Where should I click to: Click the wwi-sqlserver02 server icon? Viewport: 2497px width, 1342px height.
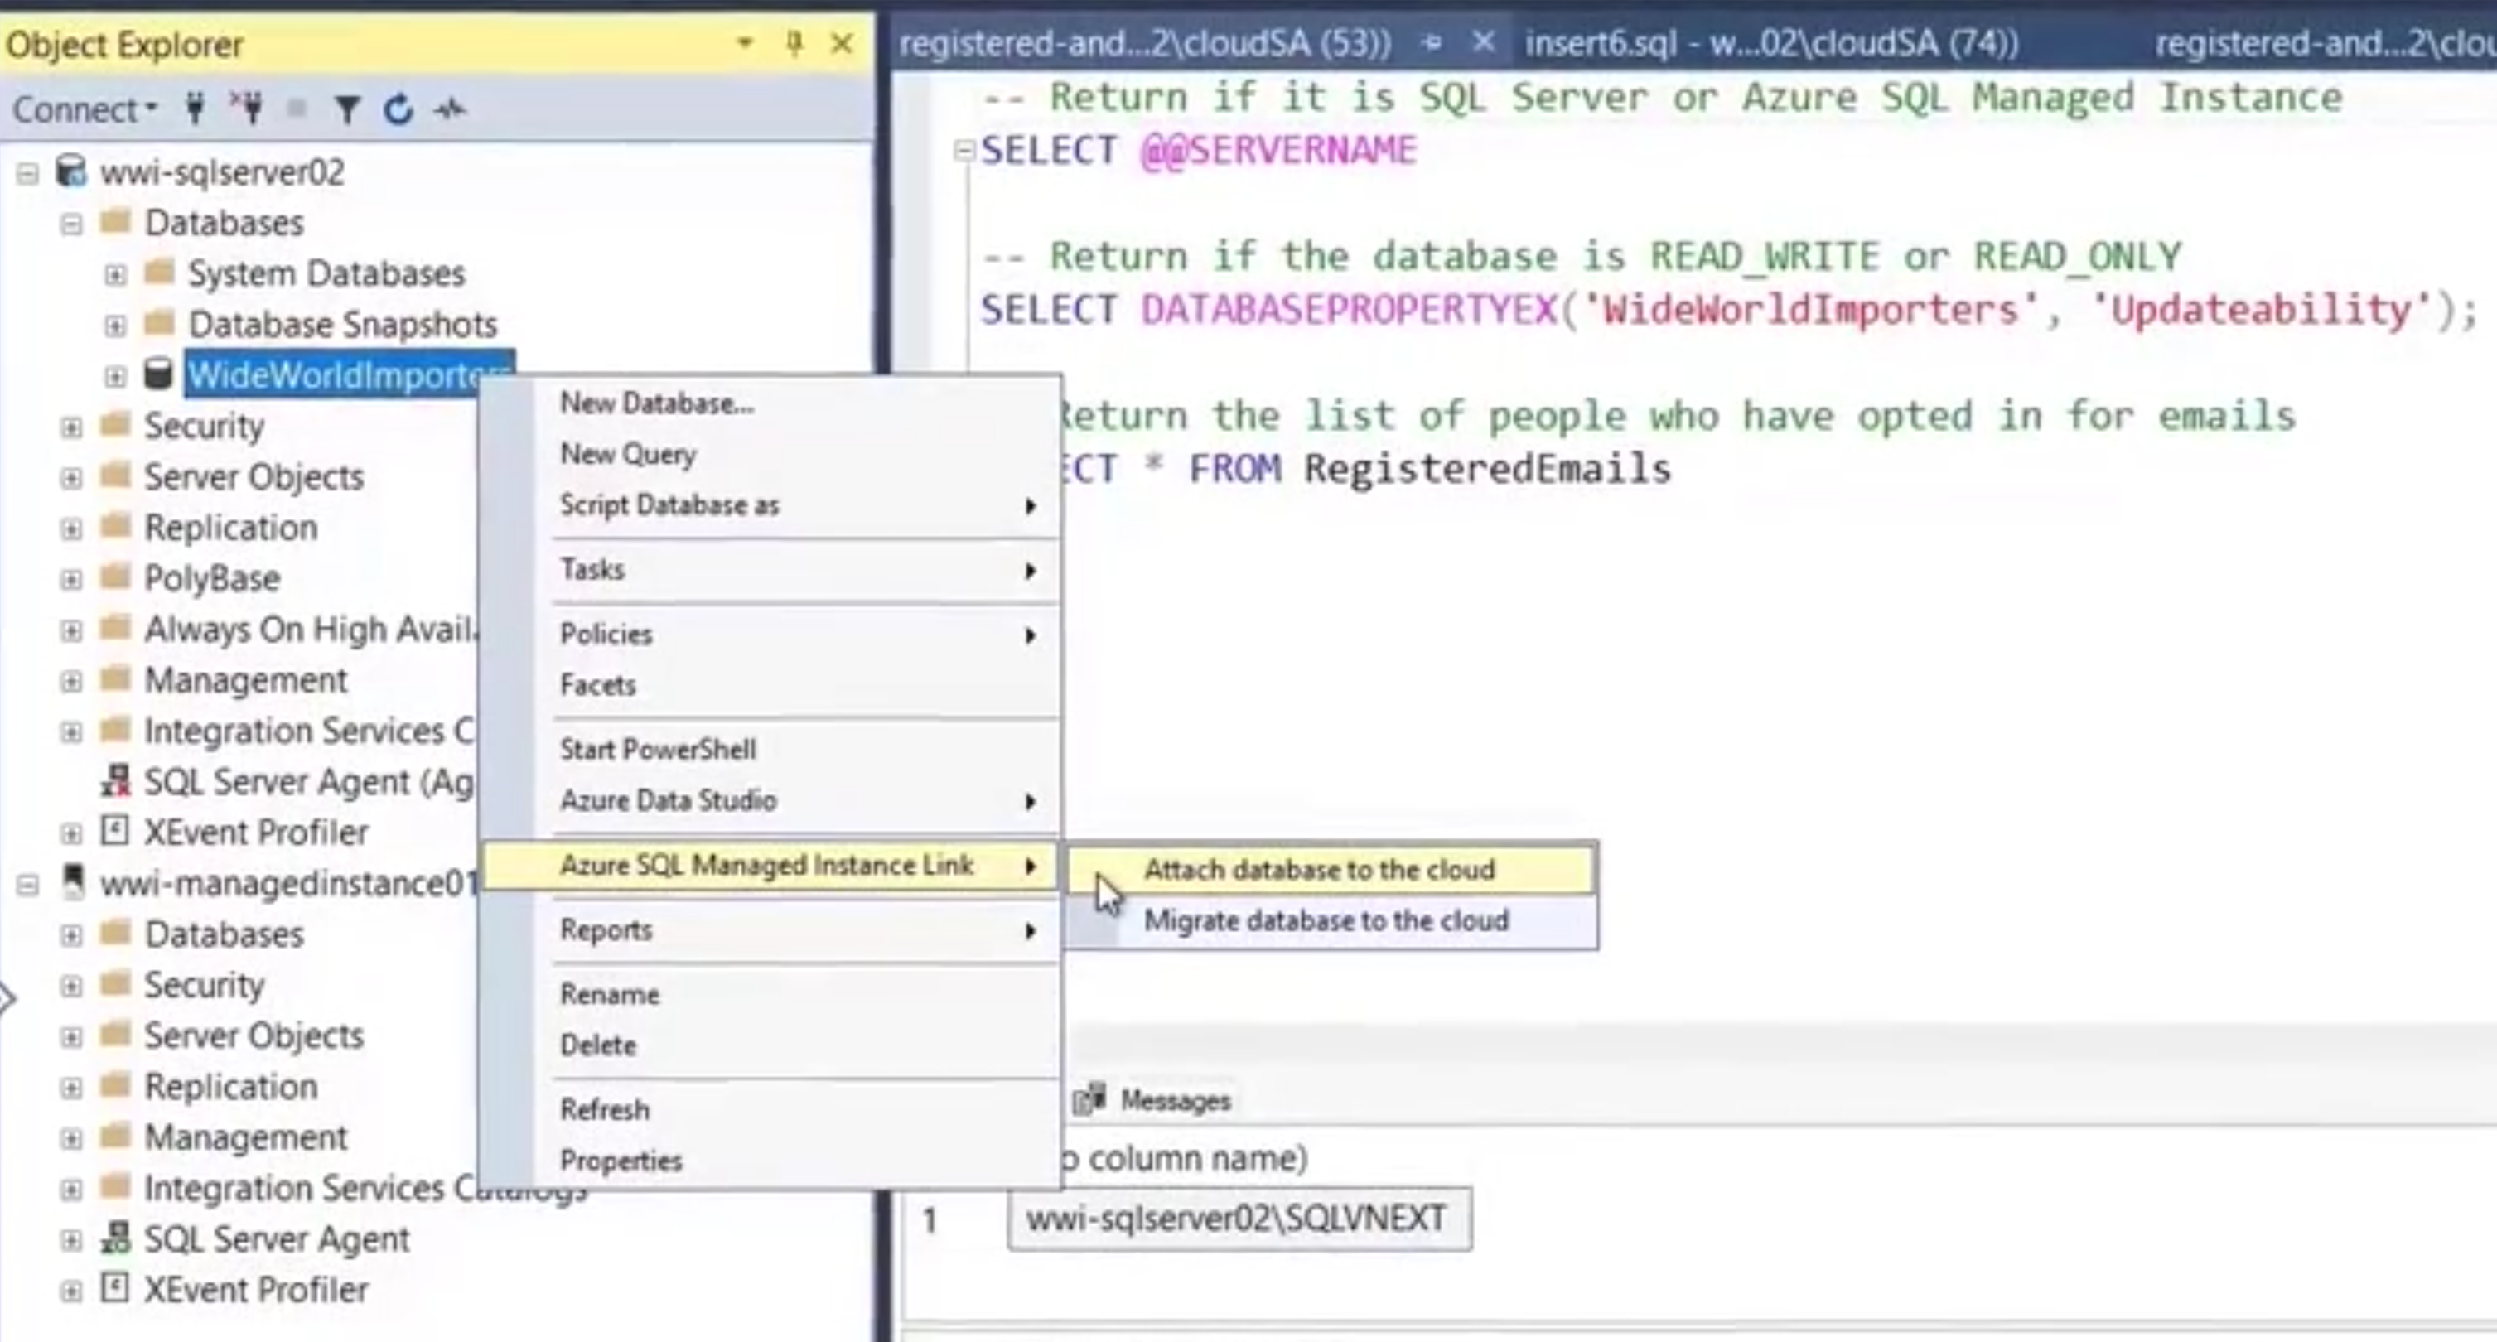tap(70, 171)
